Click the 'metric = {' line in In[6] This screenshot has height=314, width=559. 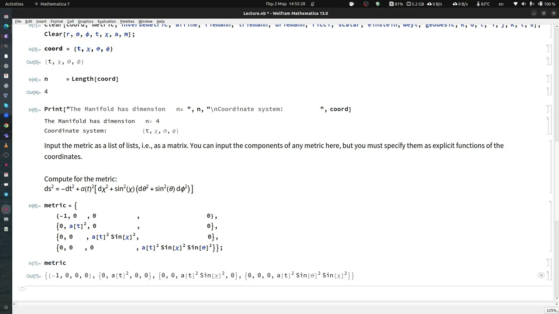point(61,205)
